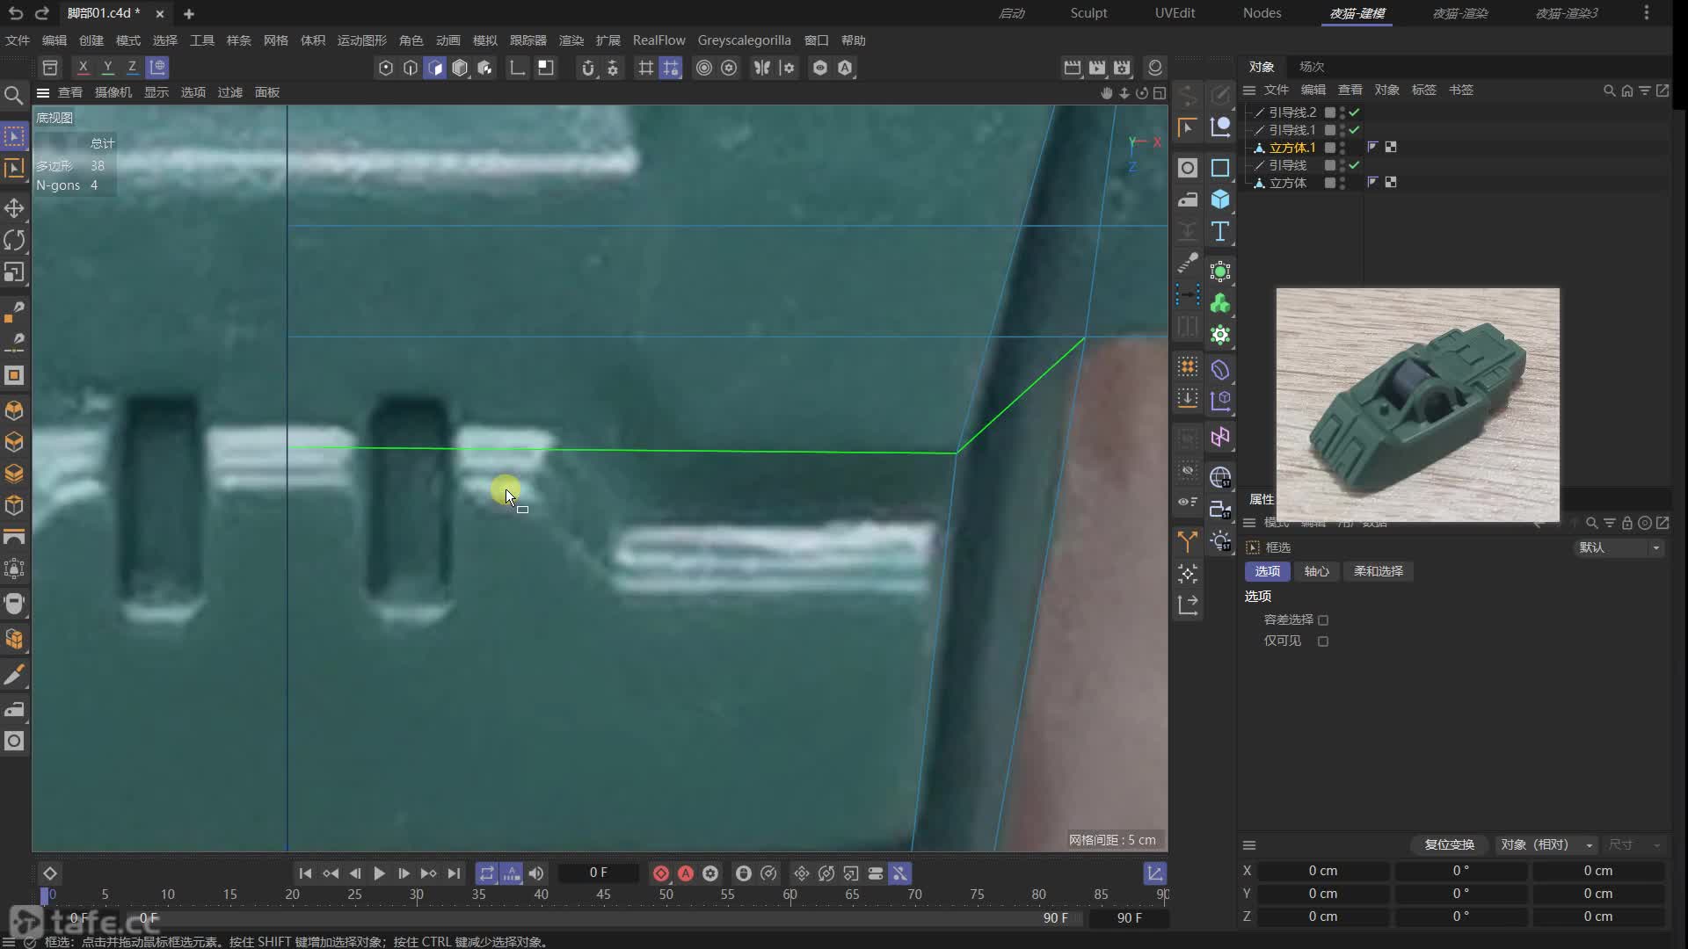Select the 立方体.1 object row
The height and width of the screenshot is (949, 1688).
coord(1291,148)
